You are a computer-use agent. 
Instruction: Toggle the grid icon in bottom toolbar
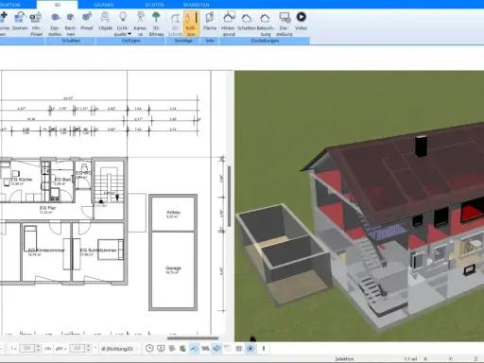[x=239, y=348]
